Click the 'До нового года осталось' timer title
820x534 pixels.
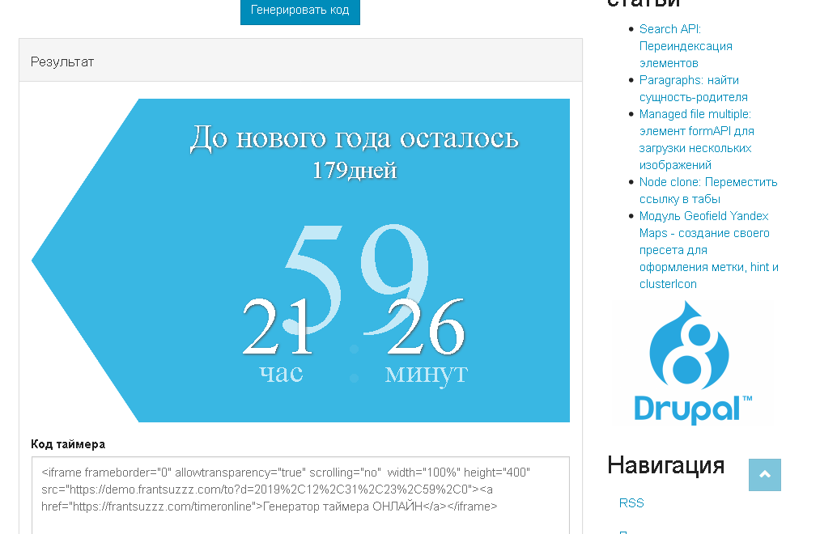pos(354,138)
